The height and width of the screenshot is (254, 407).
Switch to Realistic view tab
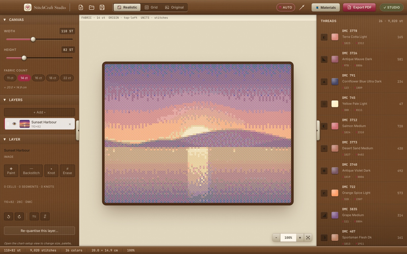coord(127,7)
